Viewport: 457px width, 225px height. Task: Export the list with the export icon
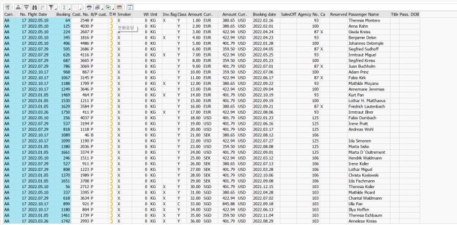pos(108,7)
